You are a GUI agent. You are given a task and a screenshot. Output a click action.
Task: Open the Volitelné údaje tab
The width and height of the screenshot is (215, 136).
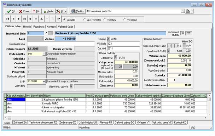[65, 27]
